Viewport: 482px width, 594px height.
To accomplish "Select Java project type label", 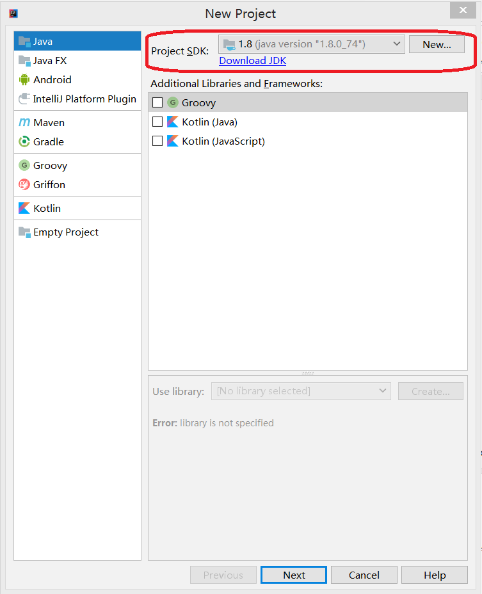I will 43,42.
